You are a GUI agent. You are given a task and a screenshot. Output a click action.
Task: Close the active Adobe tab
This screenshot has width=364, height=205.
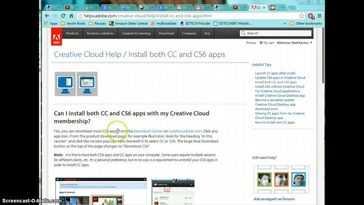click(264, 7)
